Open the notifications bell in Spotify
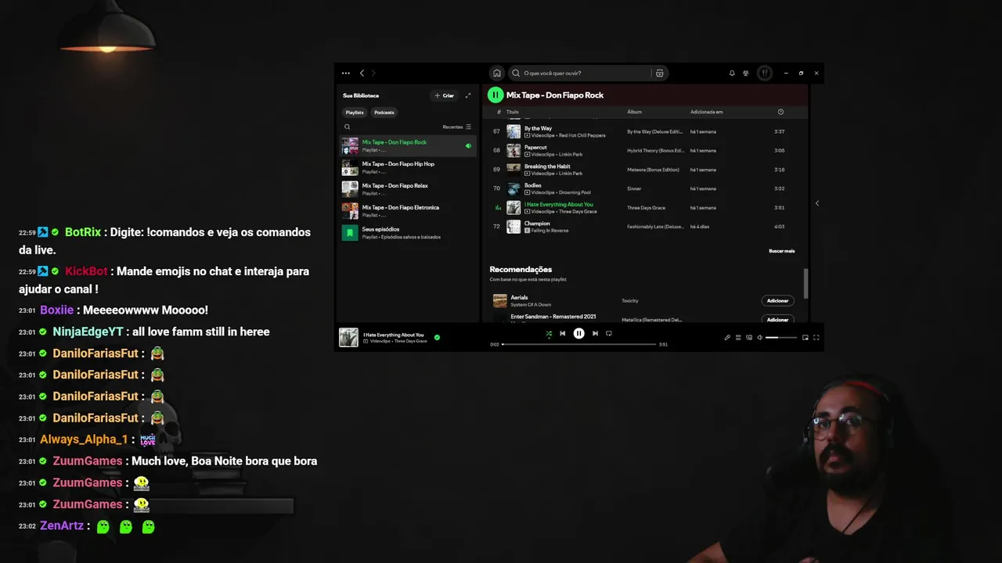This screenshot has width=1002, height=563. [x=732, y=73]
